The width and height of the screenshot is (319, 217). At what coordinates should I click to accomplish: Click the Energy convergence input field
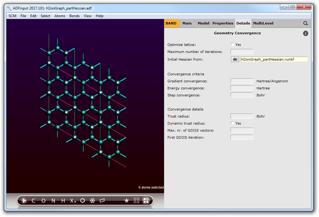pyautogui.click(x=242, y=88)
